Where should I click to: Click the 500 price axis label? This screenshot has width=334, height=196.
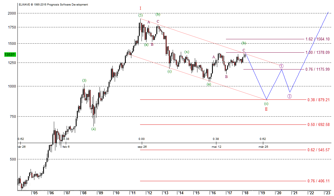[13, 159]
